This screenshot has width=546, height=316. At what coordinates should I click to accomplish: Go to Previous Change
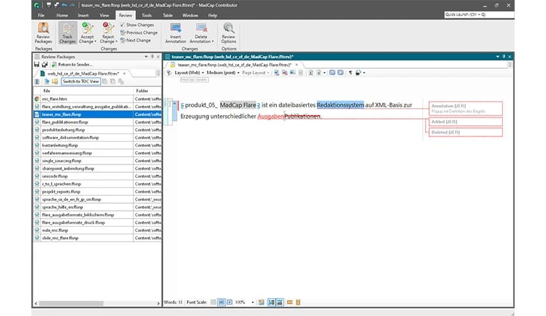coord(139,33)
